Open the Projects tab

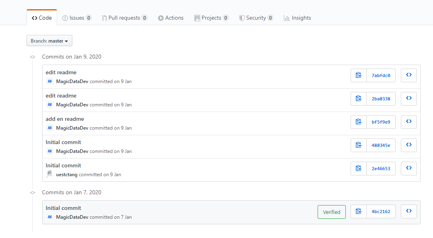tap(211, 18)
